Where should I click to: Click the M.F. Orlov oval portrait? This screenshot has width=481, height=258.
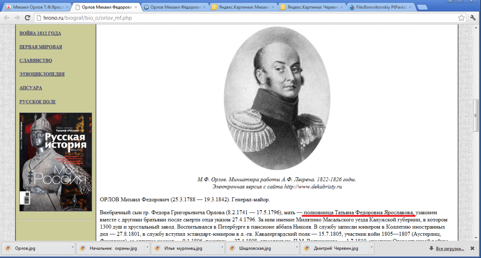pos(277,98)
